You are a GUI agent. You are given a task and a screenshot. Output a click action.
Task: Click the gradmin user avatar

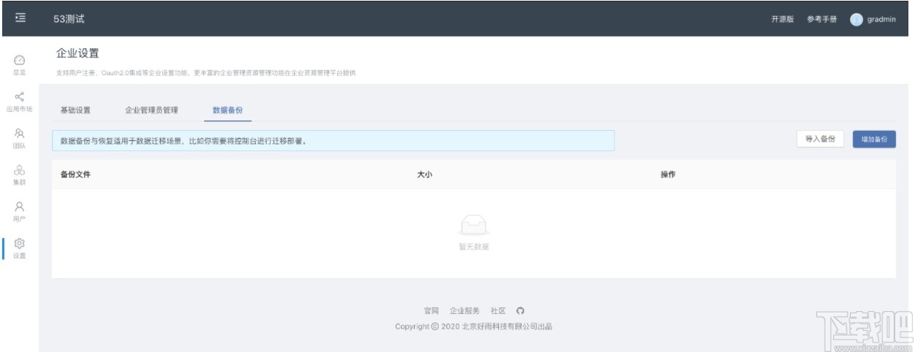[x=856, y=20]
